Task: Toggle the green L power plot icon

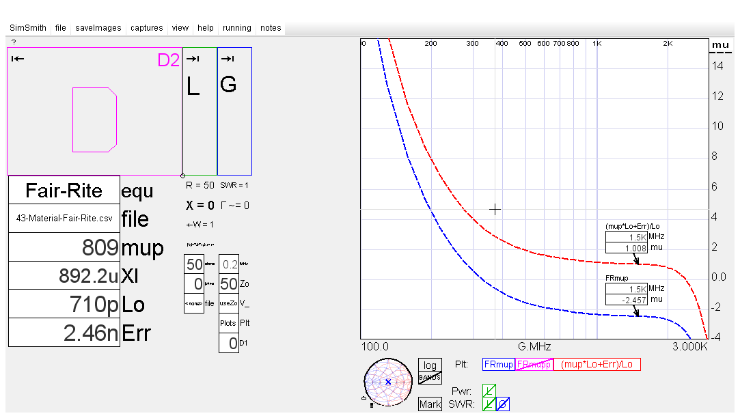Action: tap(489, 391)
